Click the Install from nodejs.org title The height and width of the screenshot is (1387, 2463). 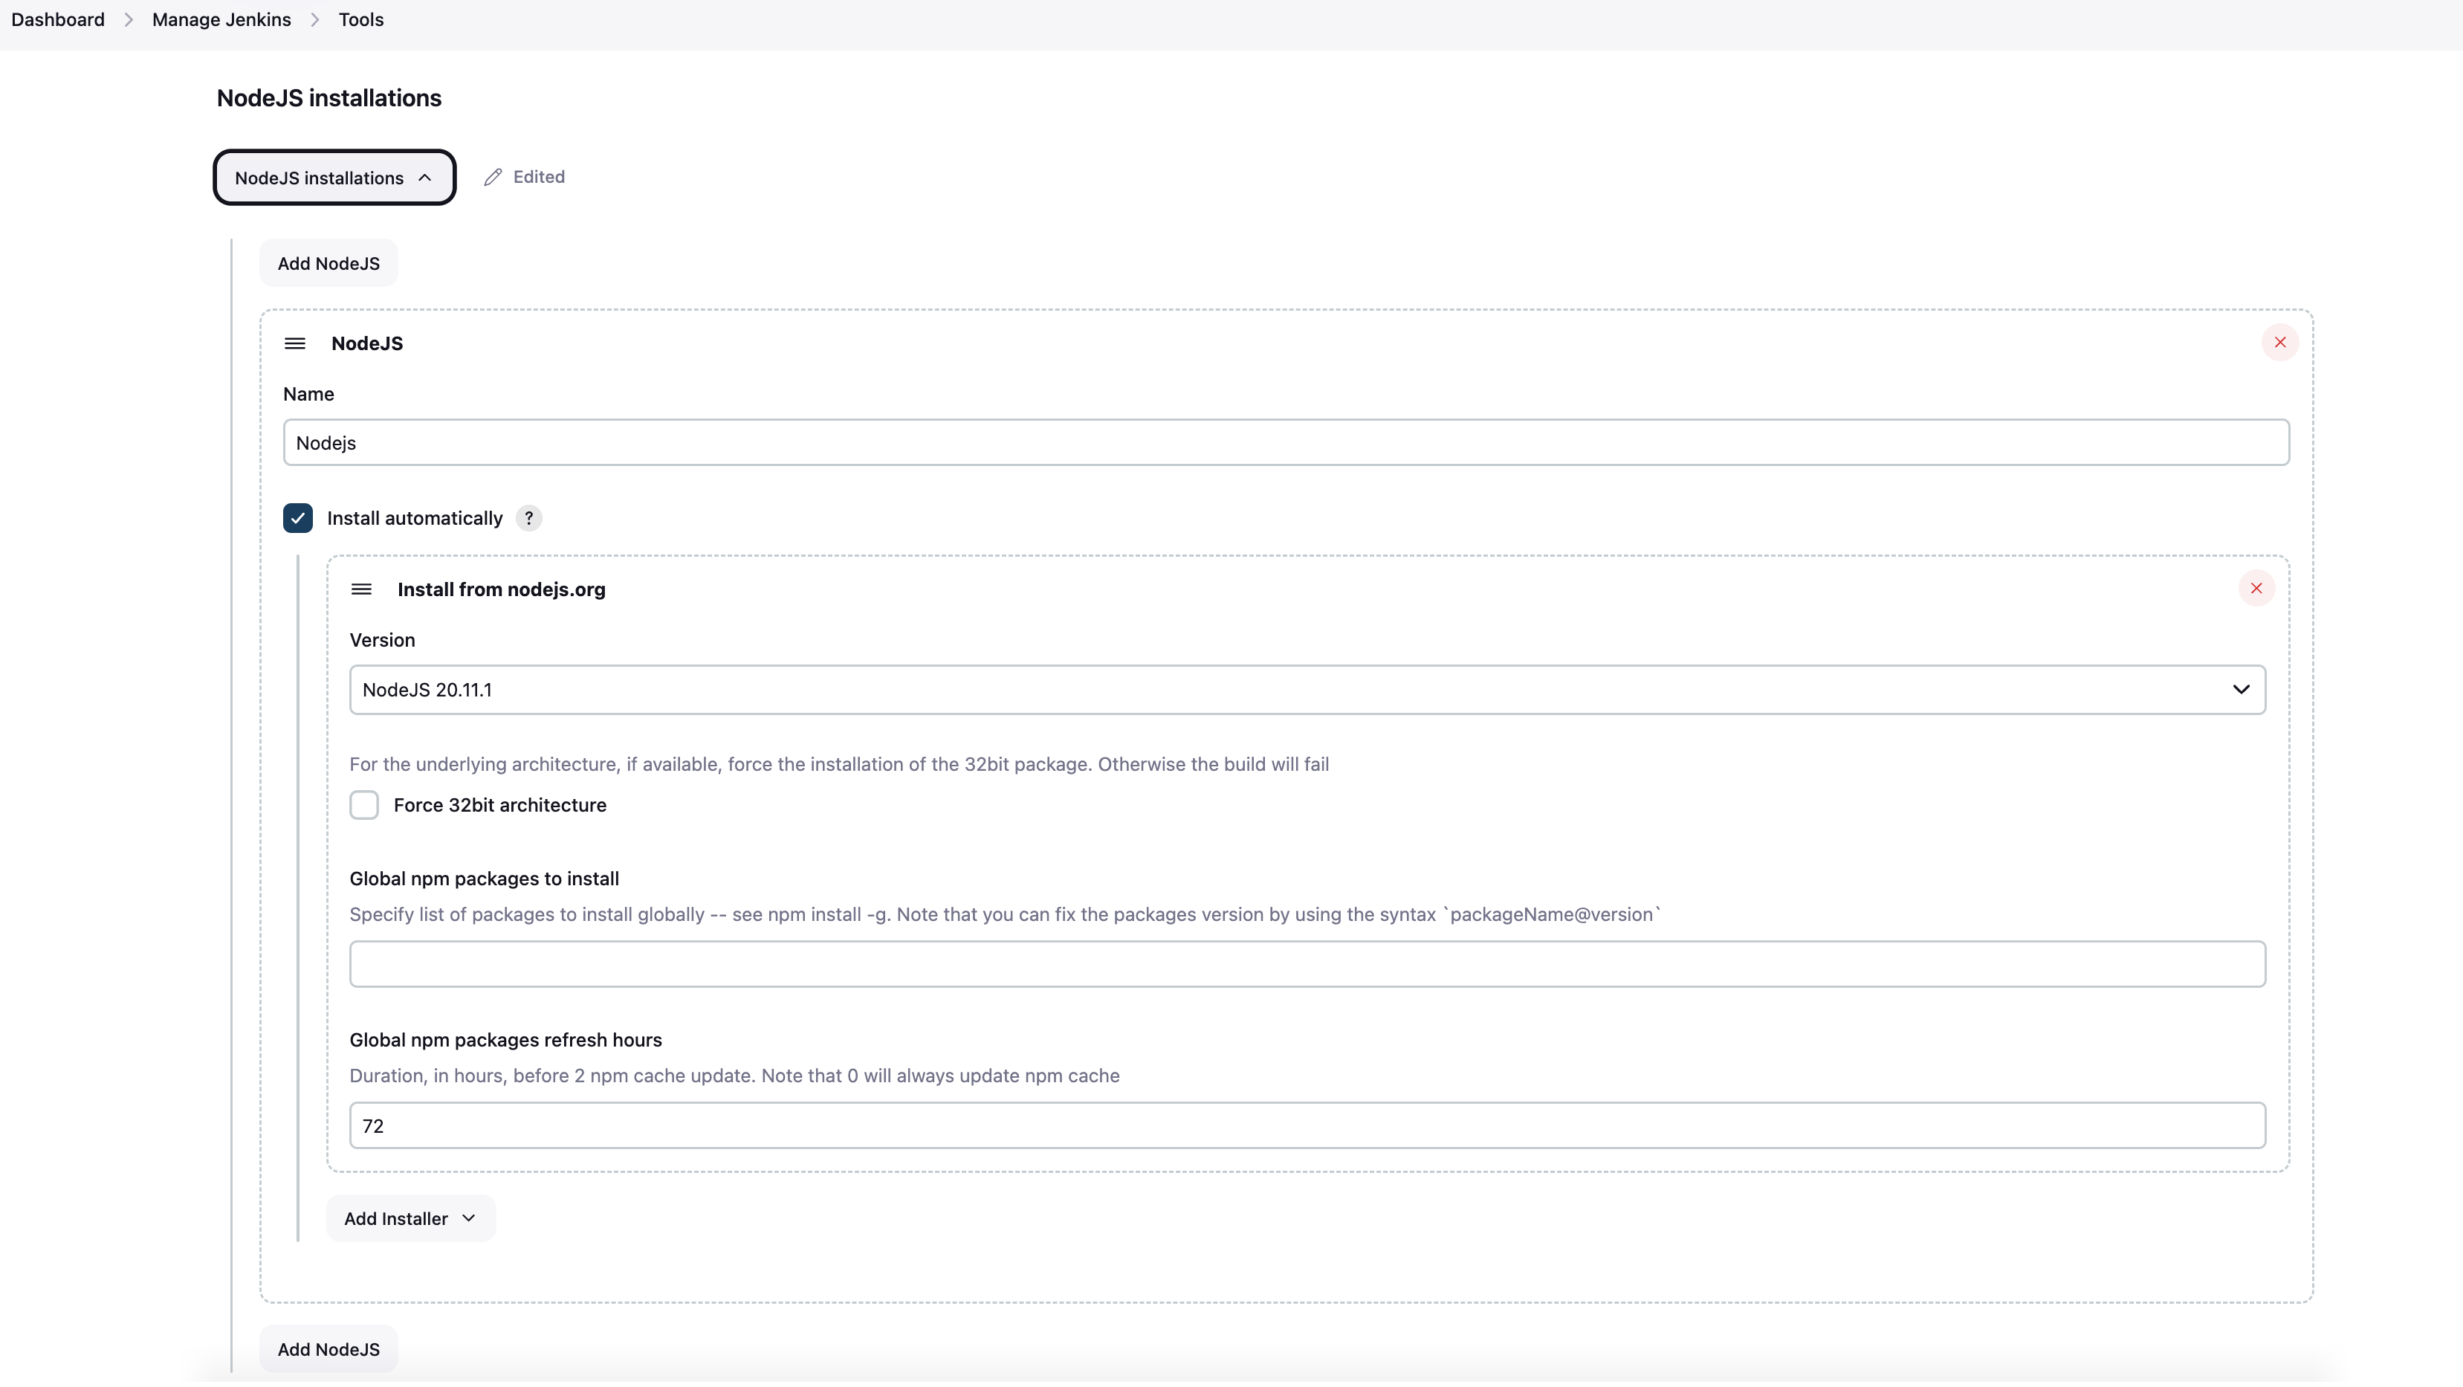point(501,589)
